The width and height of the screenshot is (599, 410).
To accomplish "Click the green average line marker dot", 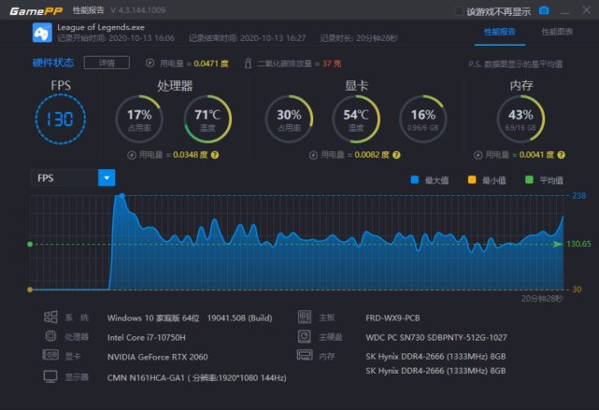I will (x=30, y=245).
